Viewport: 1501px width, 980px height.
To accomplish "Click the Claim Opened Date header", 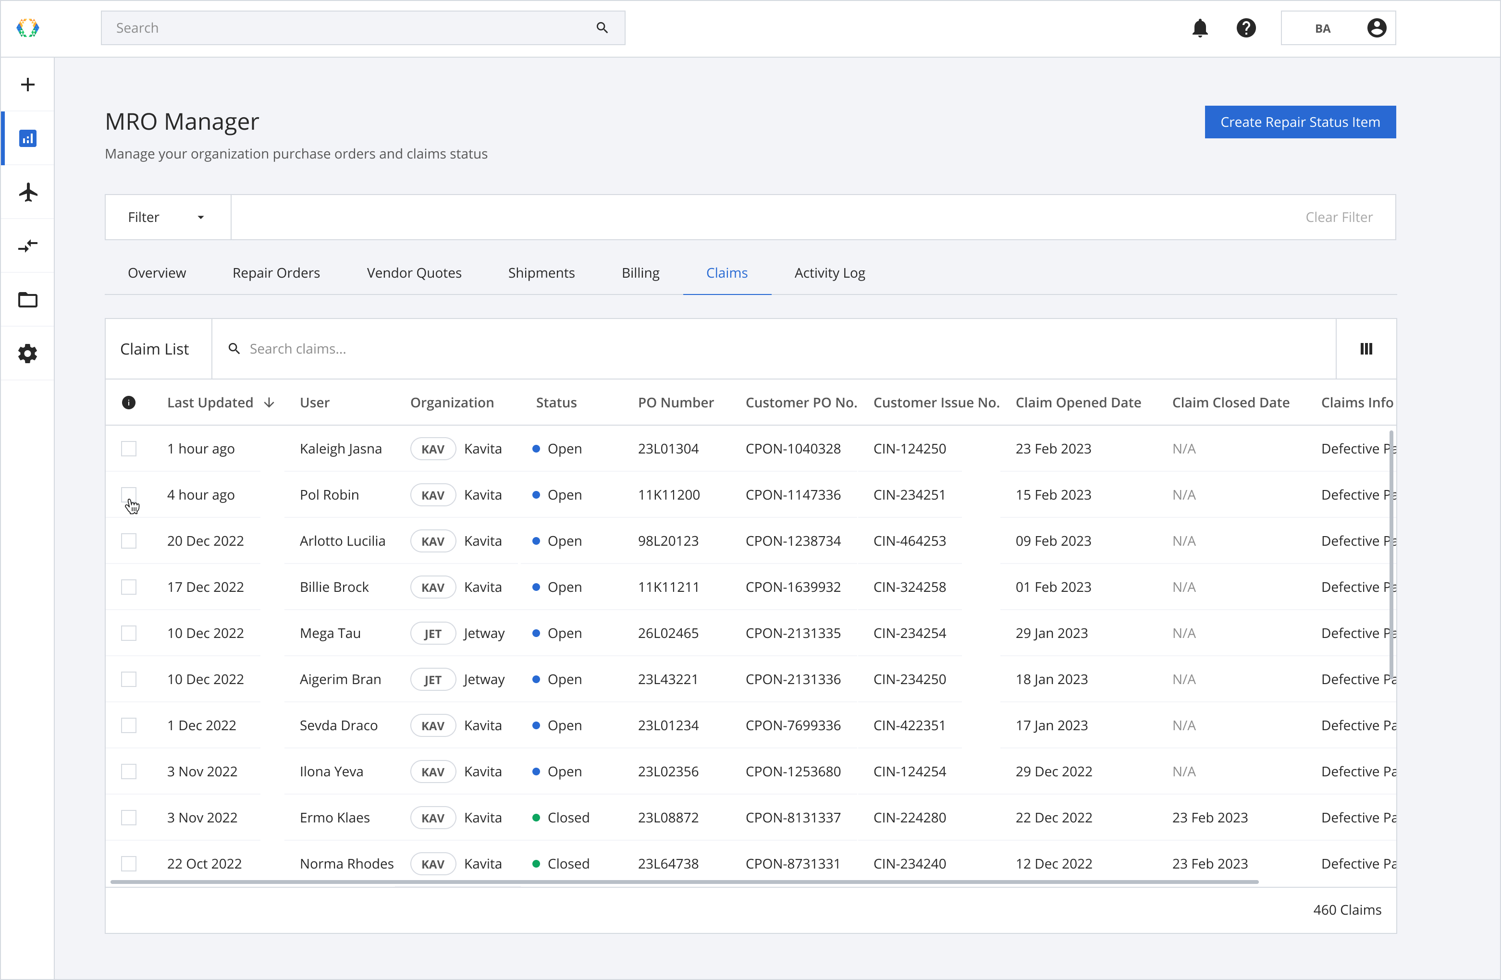I will [1078, 403].
